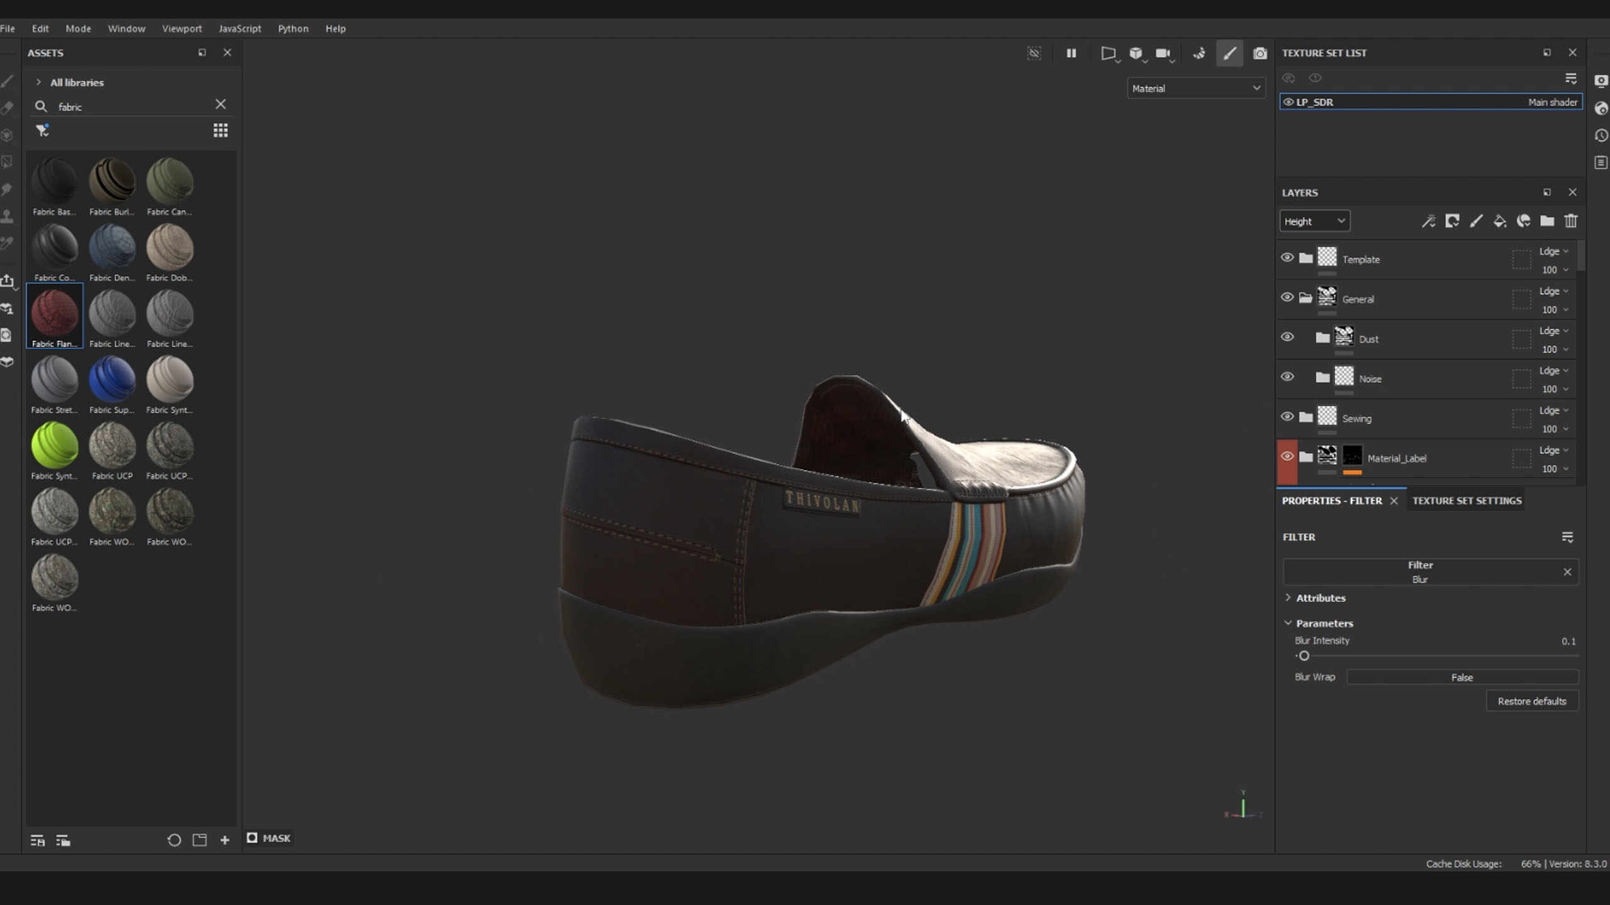Click the Restore defaults button
1610x905 pixels.
(x=1531, y=701)
